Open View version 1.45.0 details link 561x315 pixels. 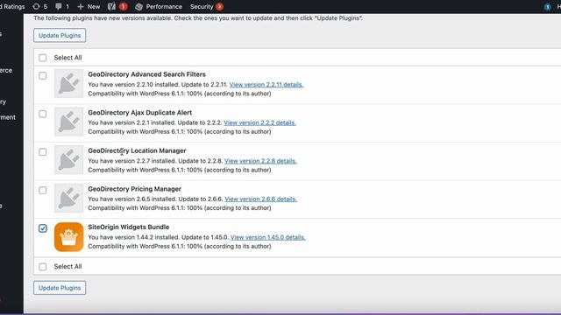click(x=268, y=237)
